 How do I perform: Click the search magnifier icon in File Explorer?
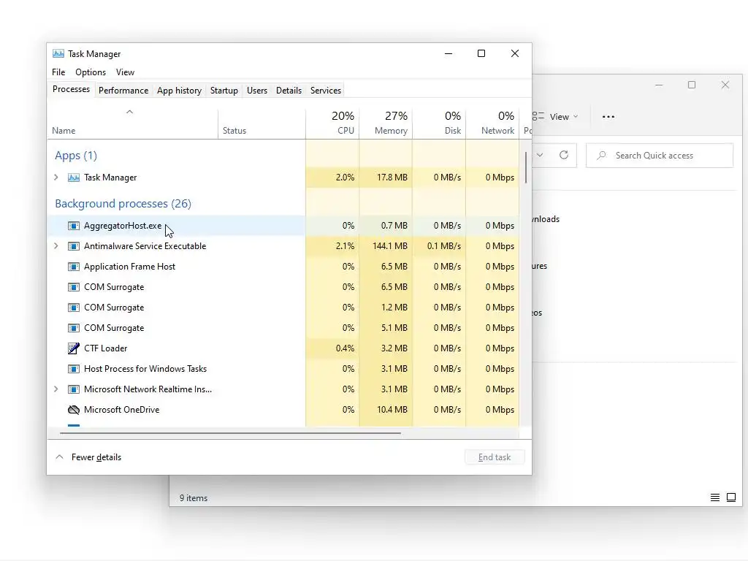point(602,156)
